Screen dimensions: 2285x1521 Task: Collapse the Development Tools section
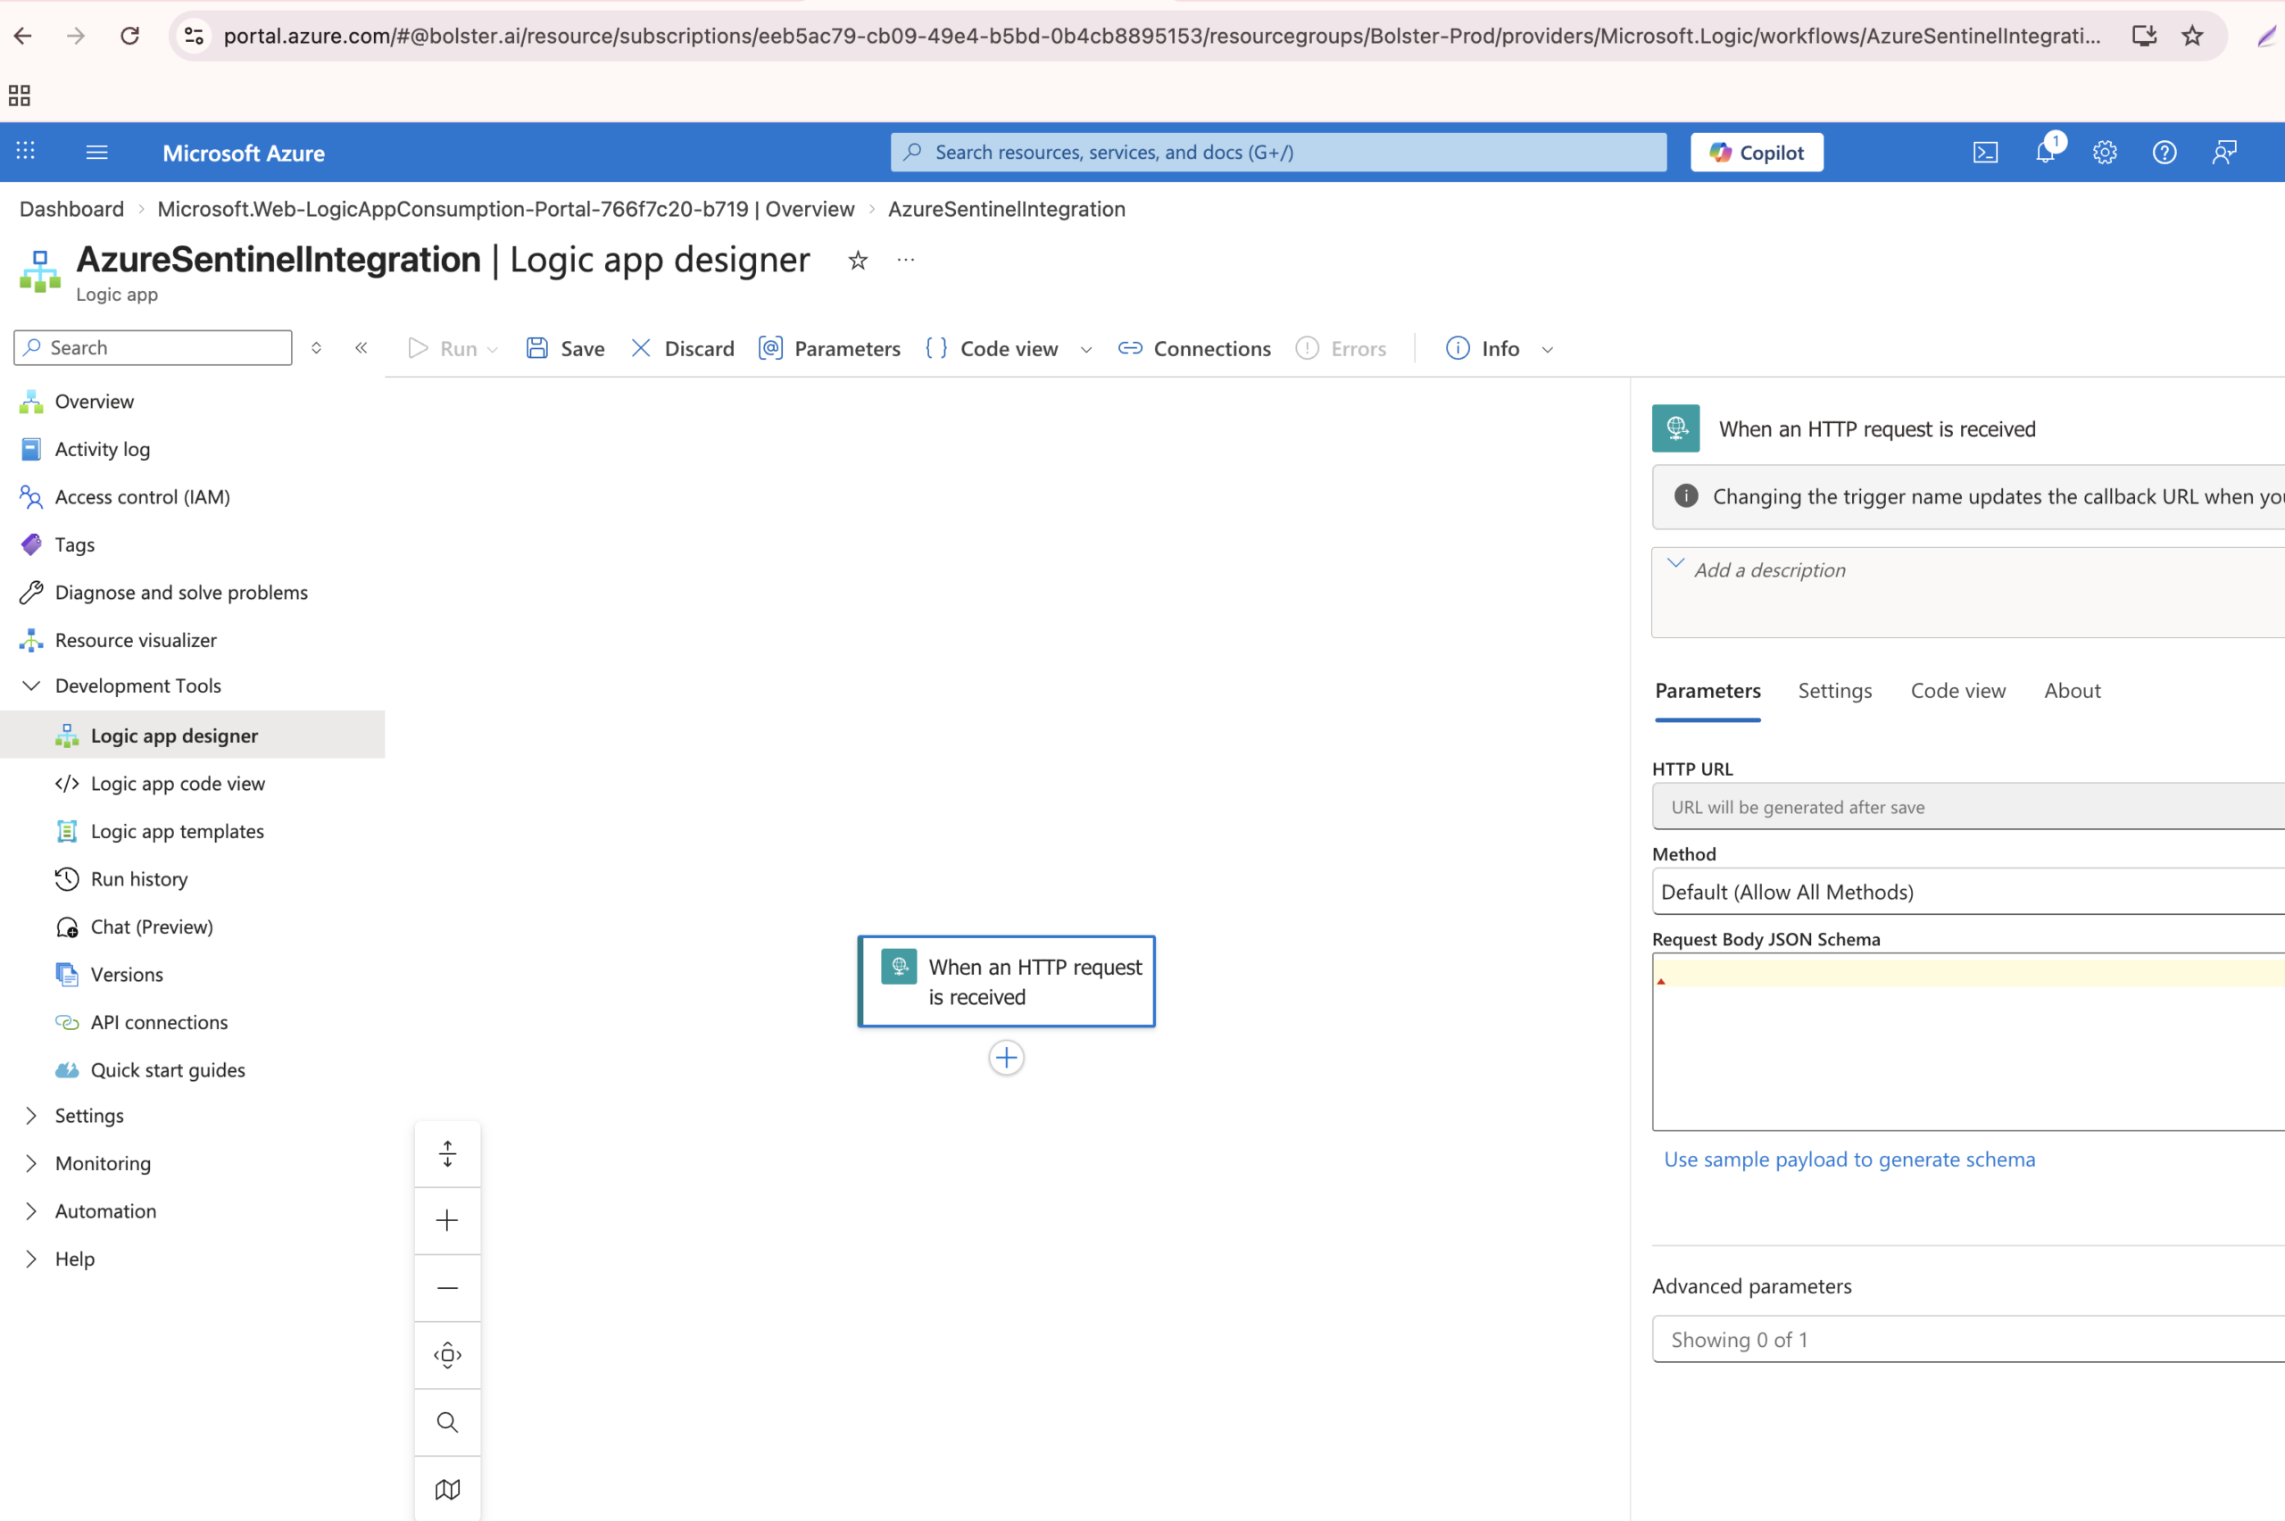tap(31, 686)
